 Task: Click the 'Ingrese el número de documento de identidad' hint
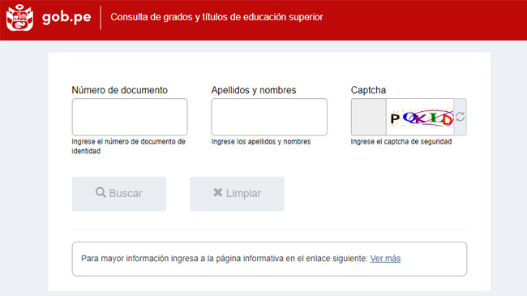point(128,146)
